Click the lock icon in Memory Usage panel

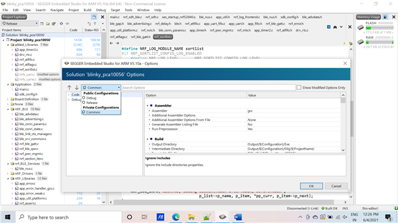(x=386, y=17)
